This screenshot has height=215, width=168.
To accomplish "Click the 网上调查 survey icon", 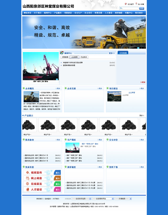I will point(27,178).
